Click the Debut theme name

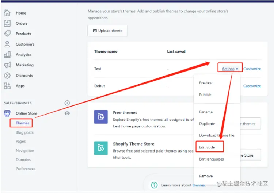coord(99,86)
